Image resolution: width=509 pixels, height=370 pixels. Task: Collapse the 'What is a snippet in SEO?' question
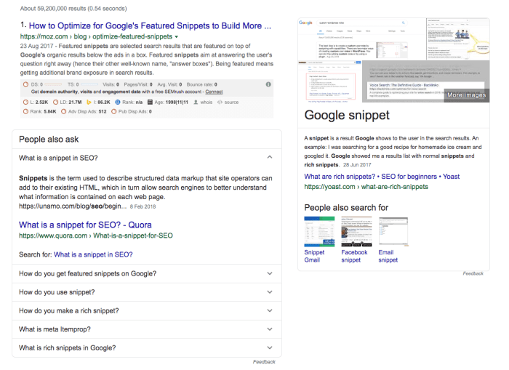(x=270, y=157)
